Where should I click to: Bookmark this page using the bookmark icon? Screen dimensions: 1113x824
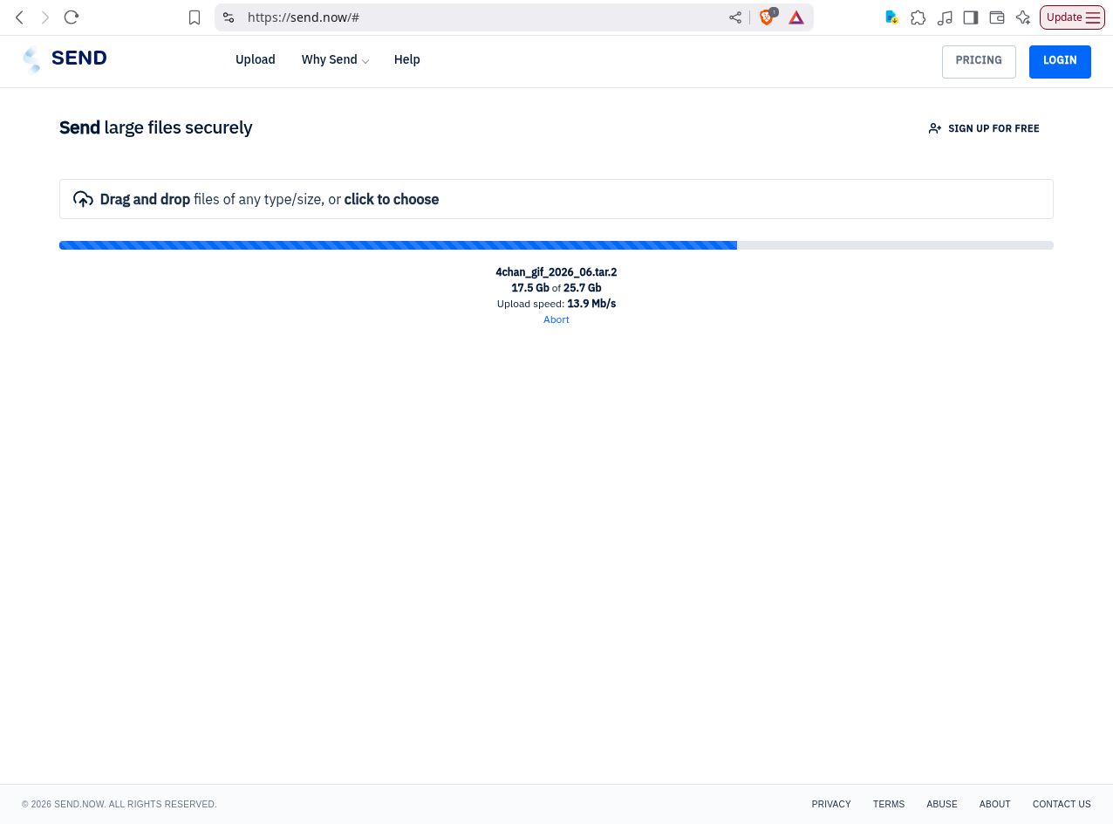pyautogui.click(x=195, y=17)
